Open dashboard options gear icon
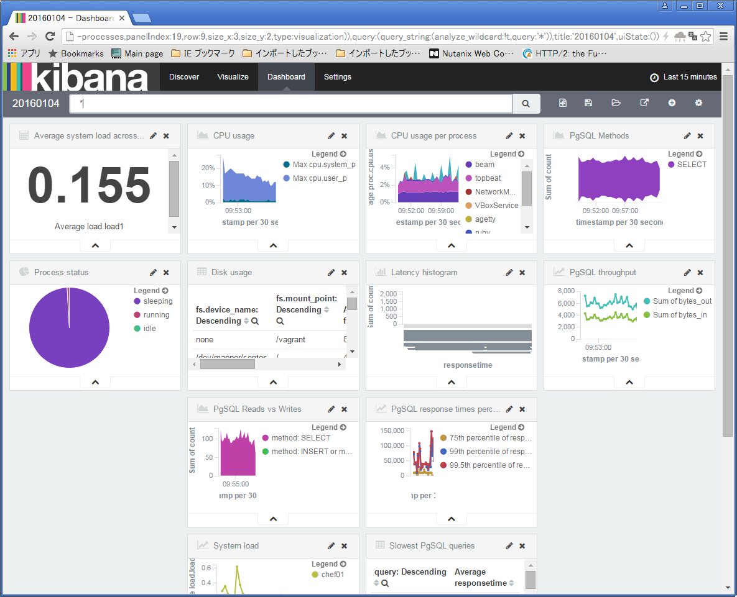Image resolution: width=737 pixels, height=597 pixels. [x=698, y=103]
